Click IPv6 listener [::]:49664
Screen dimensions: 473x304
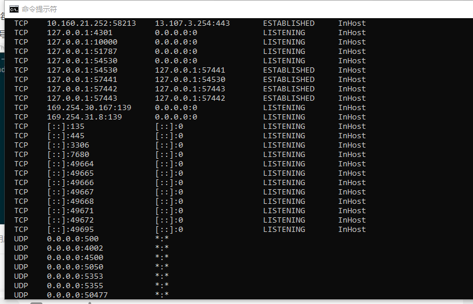click(x=70, y=164)
